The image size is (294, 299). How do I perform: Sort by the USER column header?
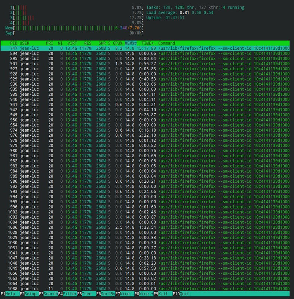(25, 43)
